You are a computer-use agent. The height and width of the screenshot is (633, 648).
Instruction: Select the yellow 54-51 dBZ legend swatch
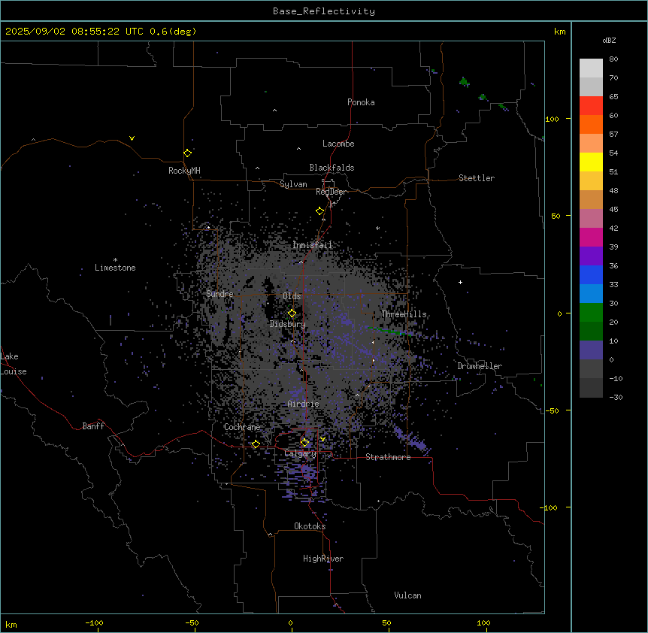tap(591, 162)
